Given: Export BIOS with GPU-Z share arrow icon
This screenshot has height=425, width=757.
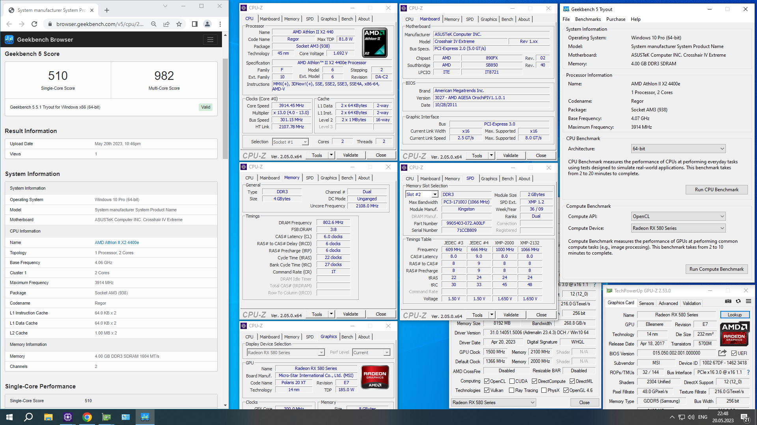Looking at the screenshot, I should point(722,353).
